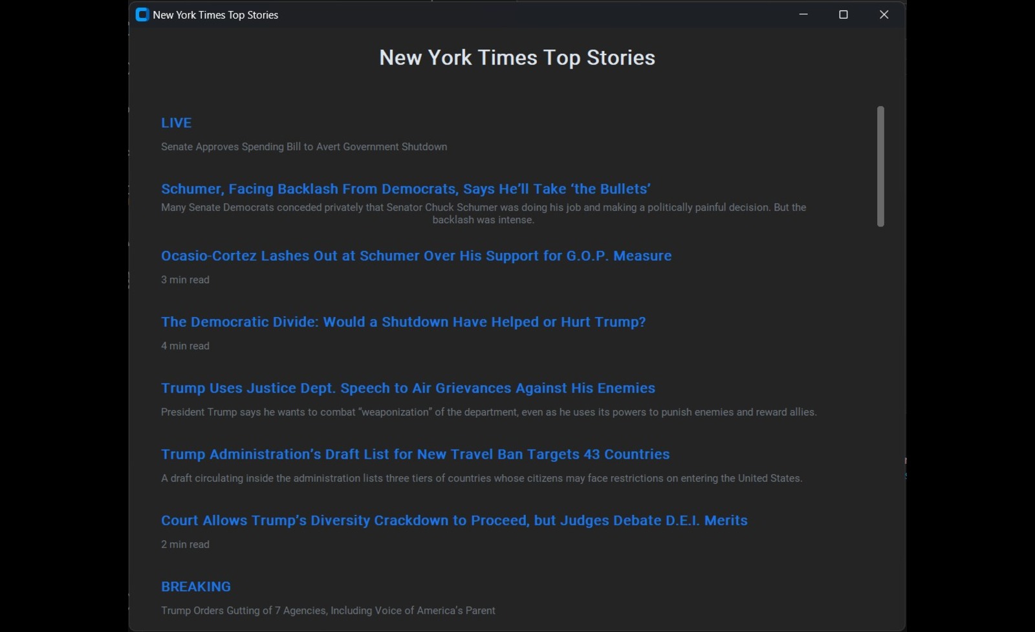Click the vertical scrollbar thumb
1035x632 pixels.
coord(880,166)
